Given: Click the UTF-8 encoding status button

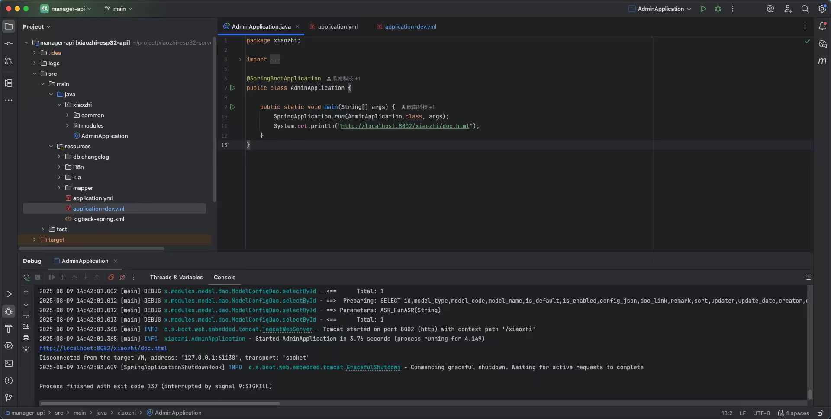Looking at the screenshot, I should click(x=761, y=413).
